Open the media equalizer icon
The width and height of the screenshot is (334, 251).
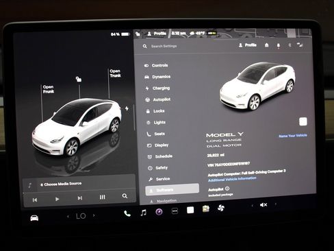point(103,197)
